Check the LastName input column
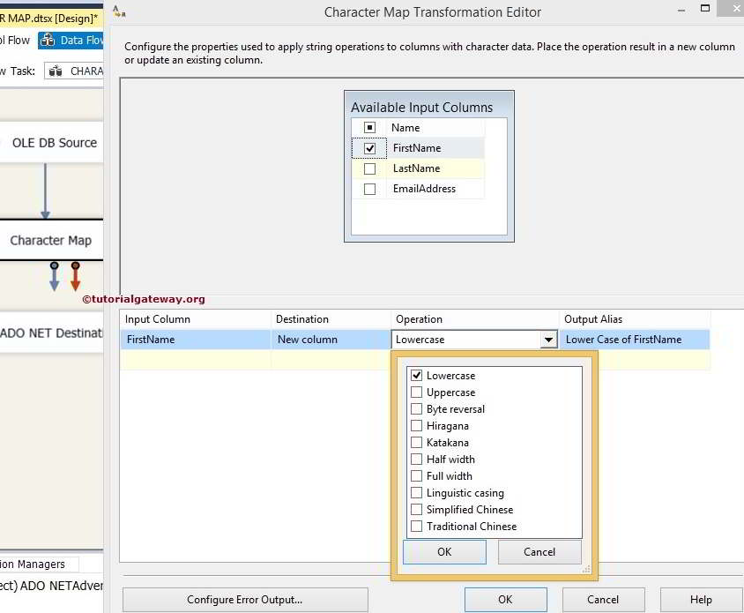Viewport: 744px width, 613px height. [x=369, y=168]
